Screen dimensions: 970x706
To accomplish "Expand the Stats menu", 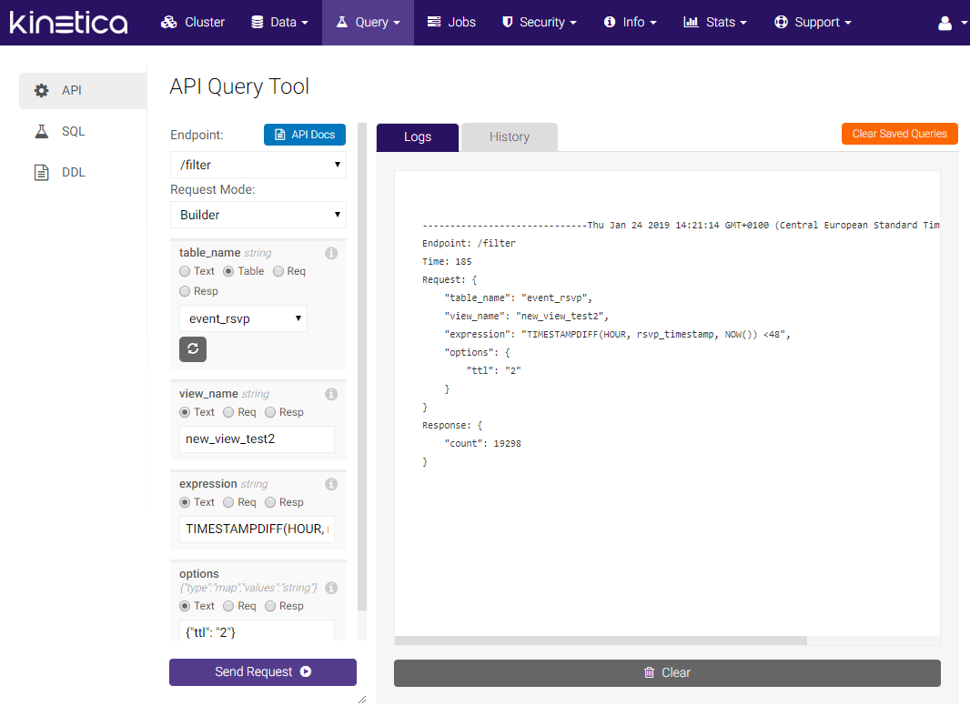I will (x=715, y=22).
